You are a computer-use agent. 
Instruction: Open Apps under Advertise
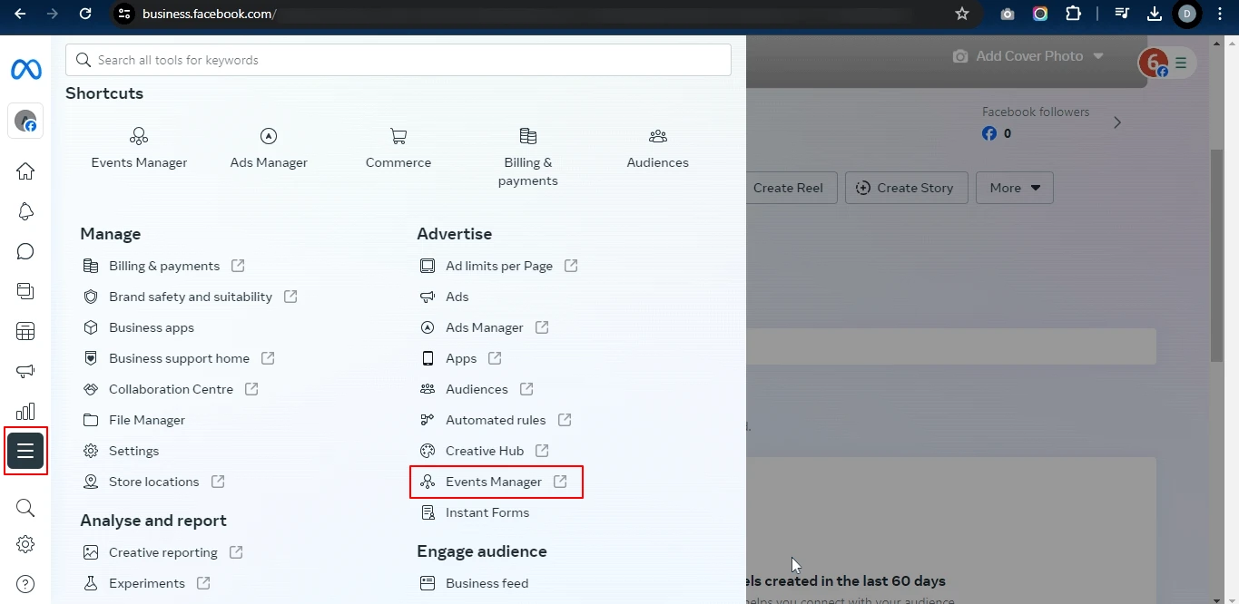click(x=460, y=358)
